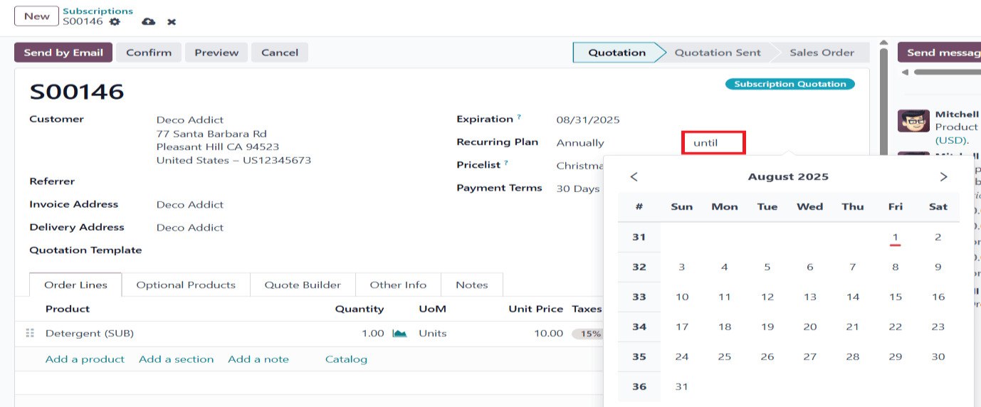The width and height of the screenshot is (981, 407).
Task: Switch to the Other Info tab
Action: (x=398, y=285)
